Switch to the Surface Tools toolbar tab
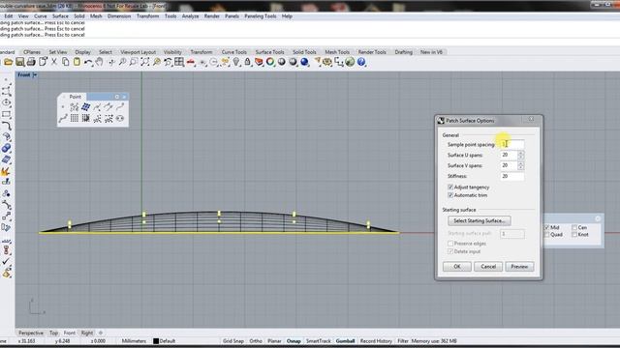620x348 pixels. (x=269, y=52)
